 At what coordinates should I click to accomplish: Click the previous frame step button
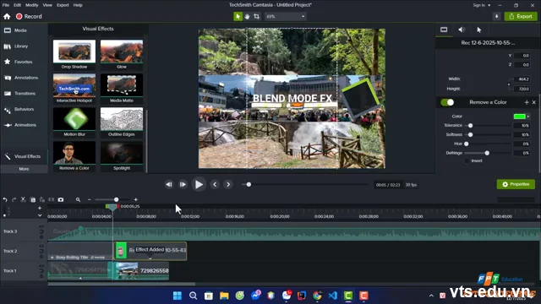click(169, 184)
